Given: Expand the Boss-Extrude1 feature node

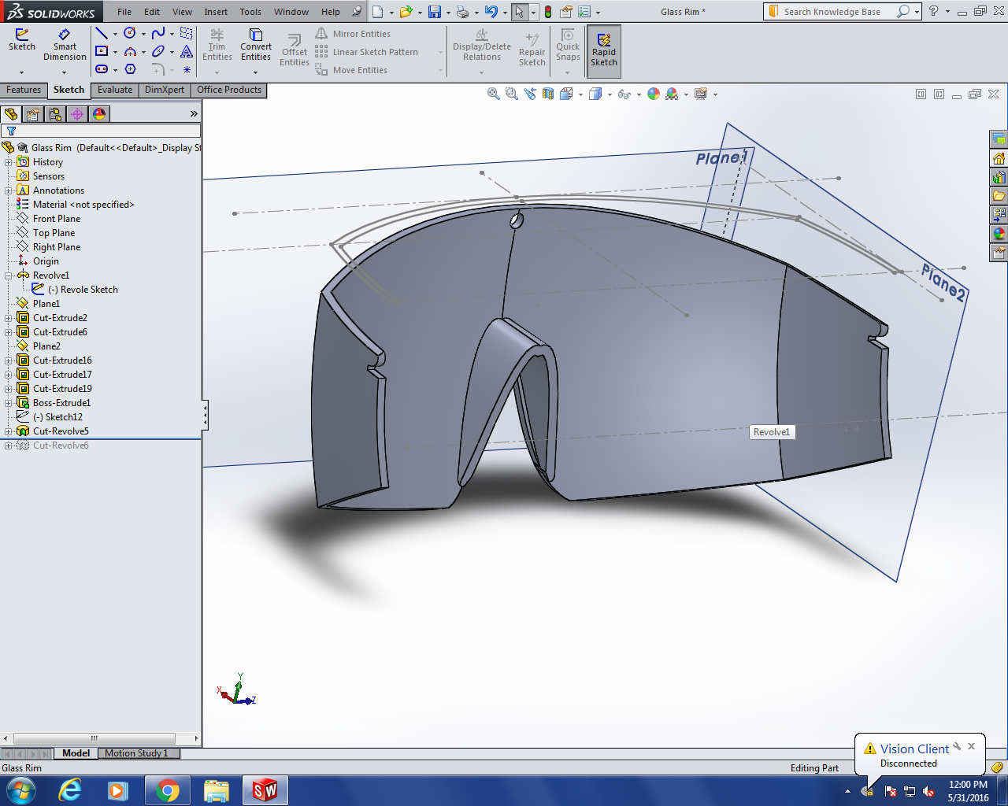Looking at the screenshot, I should tap(9, 403).
